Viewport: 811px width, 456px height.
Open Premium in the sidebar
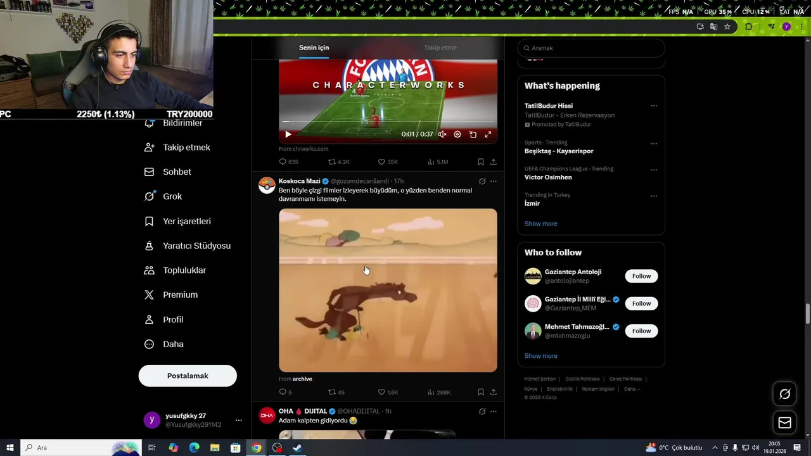171,295
